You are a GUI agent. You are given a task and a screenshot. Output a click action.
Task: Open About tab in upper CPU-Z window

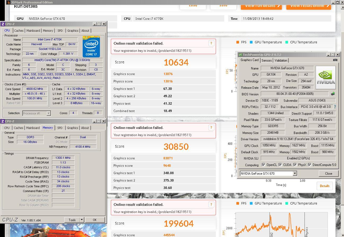coord(85,31)
